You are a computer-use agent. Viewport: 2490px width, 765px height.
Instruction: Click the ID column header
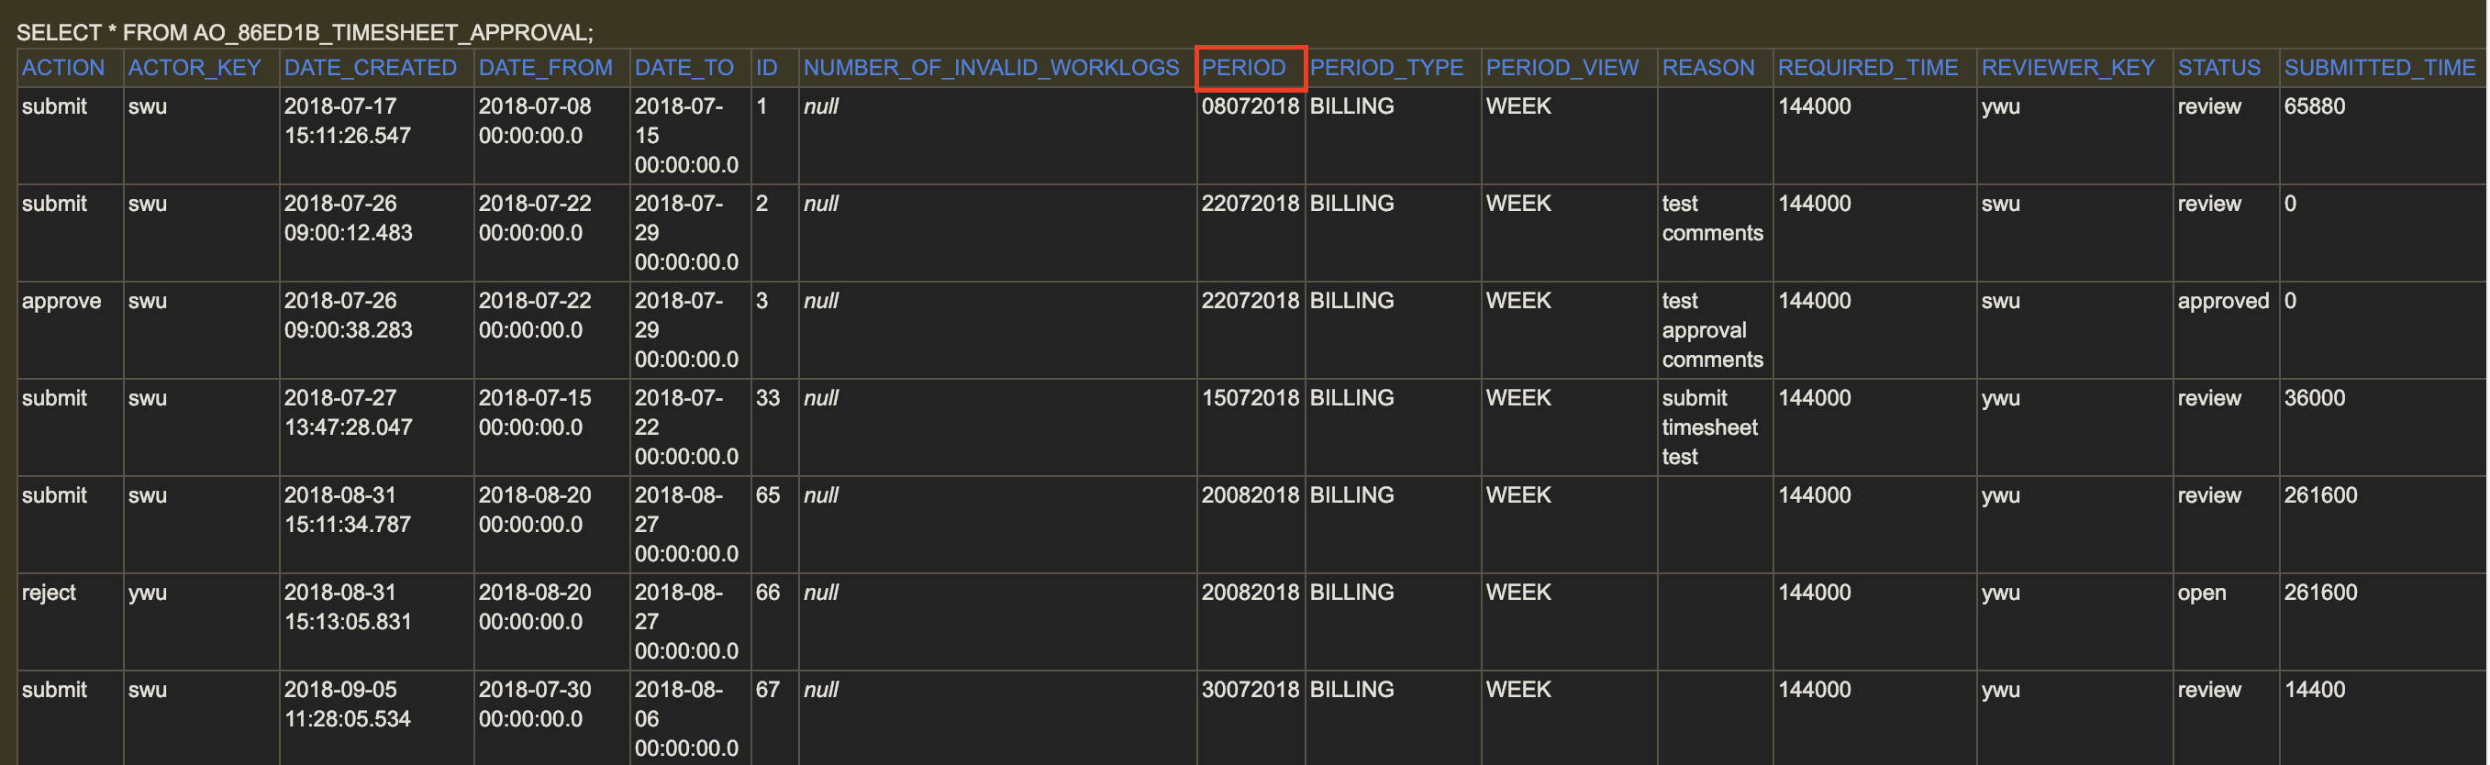click(x=766, y=68)
